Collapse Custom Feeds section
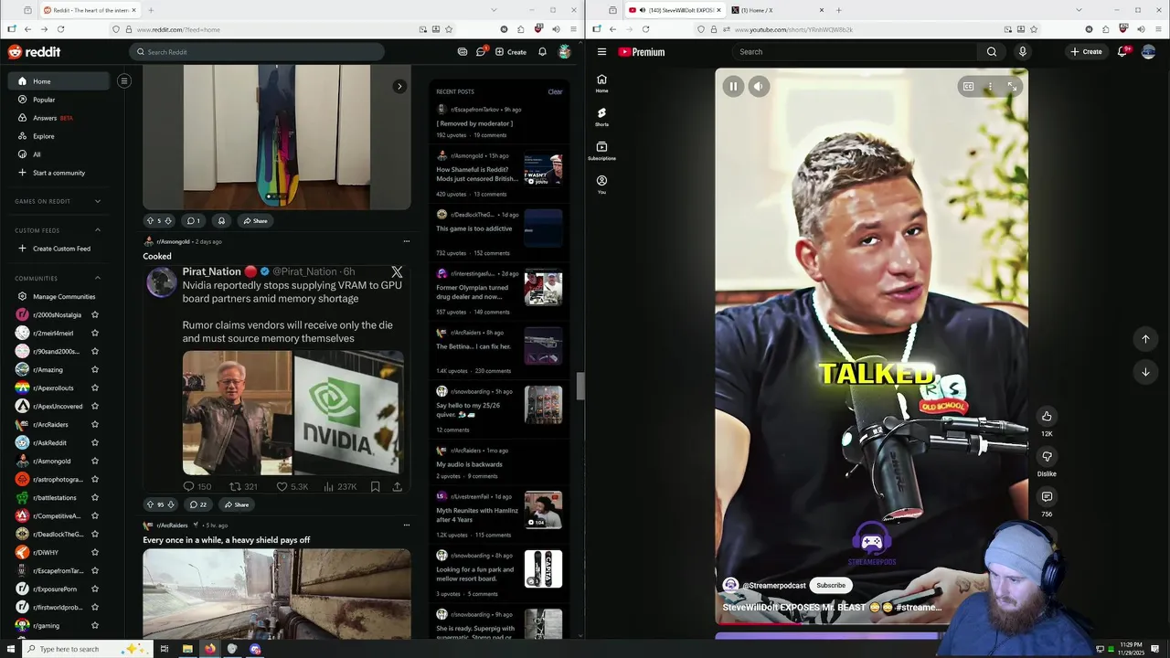The height and width of the screenshot is (658, 1170). click(98, 230)
